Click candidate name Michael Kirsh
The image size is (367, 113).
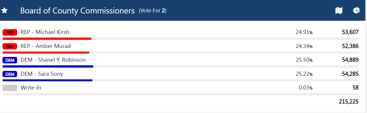coord(45,32)
